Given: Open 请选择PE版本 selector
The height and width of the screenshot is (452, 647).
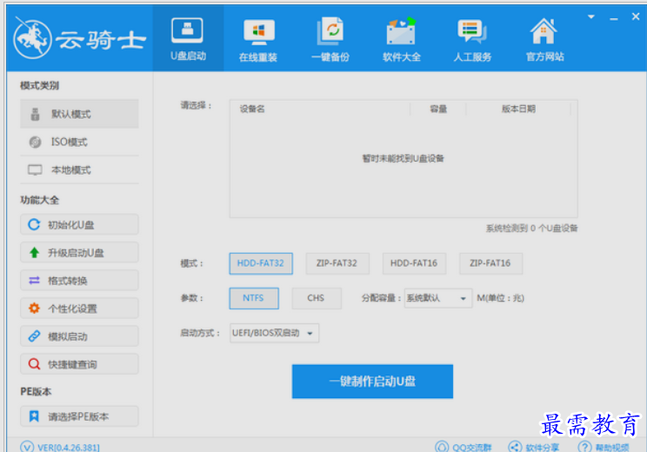Looking at the screenshot, I should (x=79, y=416).
